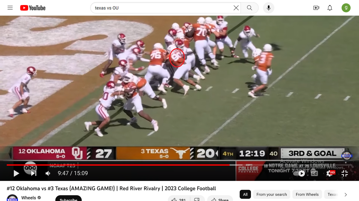The width and height of the screenshot is (359, 201).
Task: Open the notifications bell
Action: [x=330, y=8]
